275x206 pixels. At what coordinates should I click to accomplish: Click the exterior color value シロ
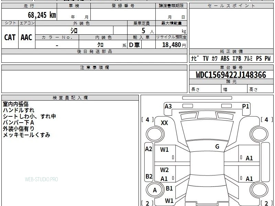coord(74,31)
